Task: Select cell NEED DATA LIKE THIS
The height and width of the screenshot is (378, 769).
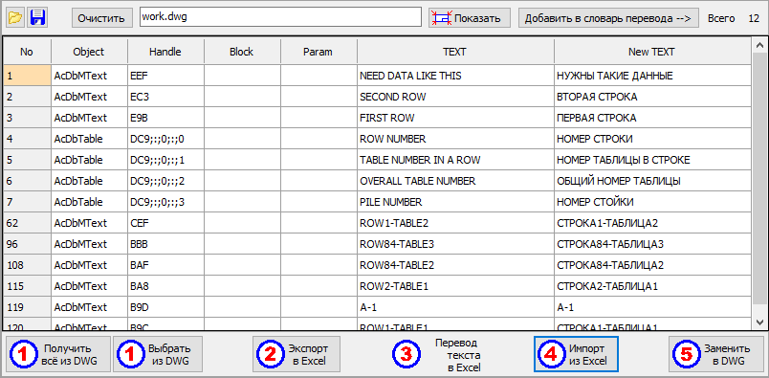Action: tap(455, 76)
